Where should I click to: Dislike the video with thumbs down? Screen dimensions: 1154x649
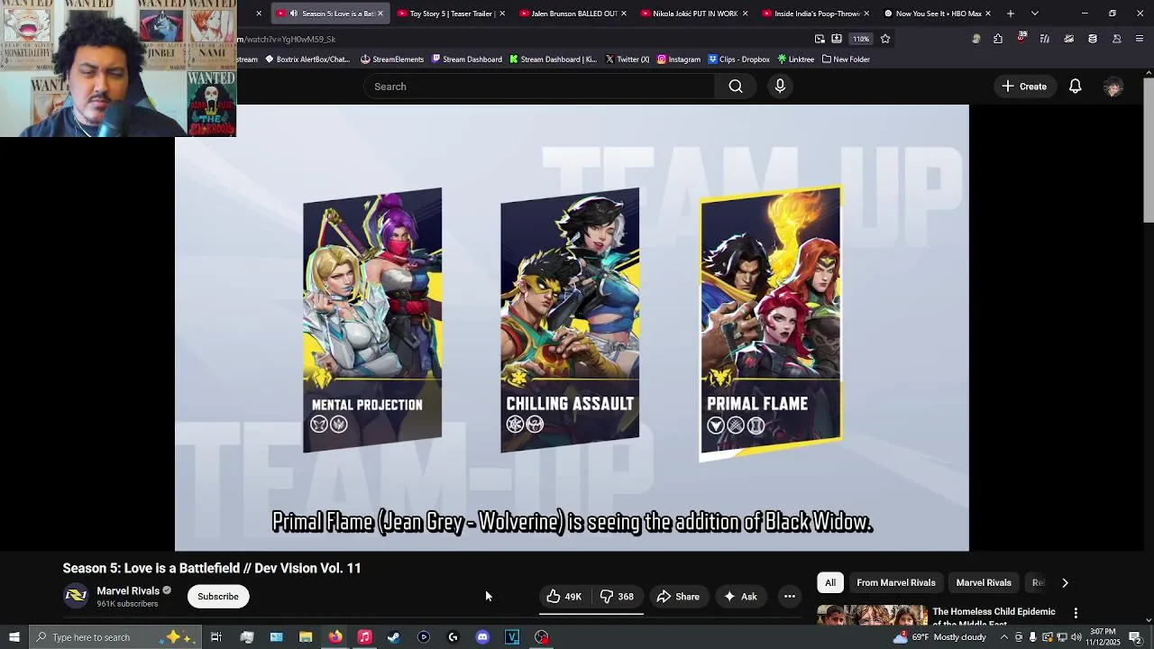pyautogui.click(x=618, y=597)
